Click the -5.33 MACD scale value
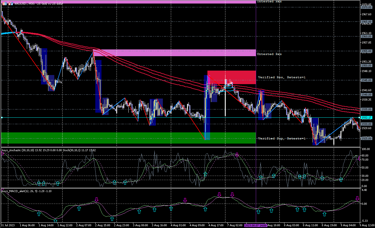Viewport: 375px width, 228px height. pos(365,221)
